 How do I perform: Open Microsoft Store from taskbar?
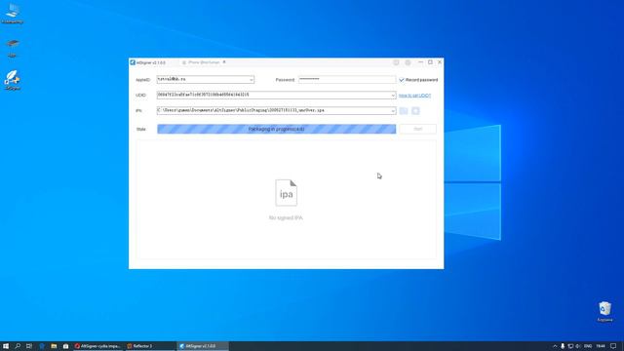[x=65, y=346]
